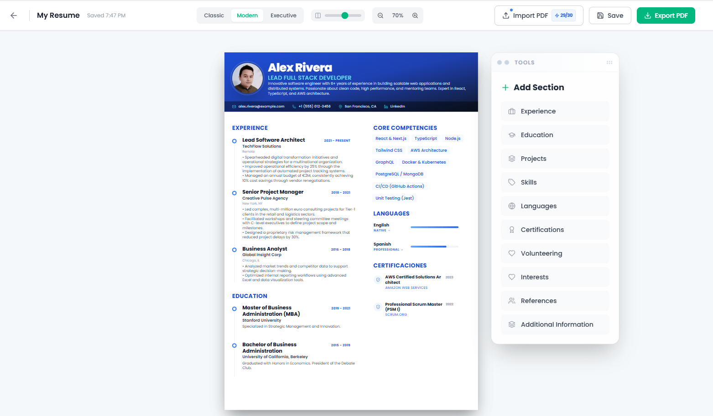
Task: Click the drag handle on the Tools panel
Action: 609,62
